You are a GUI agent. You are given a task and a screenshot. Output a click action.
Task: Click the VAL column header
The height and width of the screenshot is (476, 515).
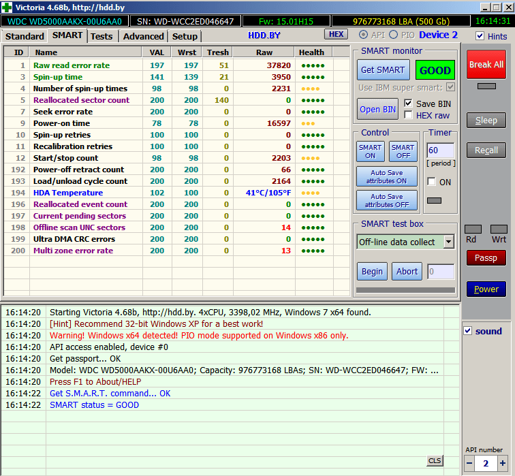(x=157, y=52)
